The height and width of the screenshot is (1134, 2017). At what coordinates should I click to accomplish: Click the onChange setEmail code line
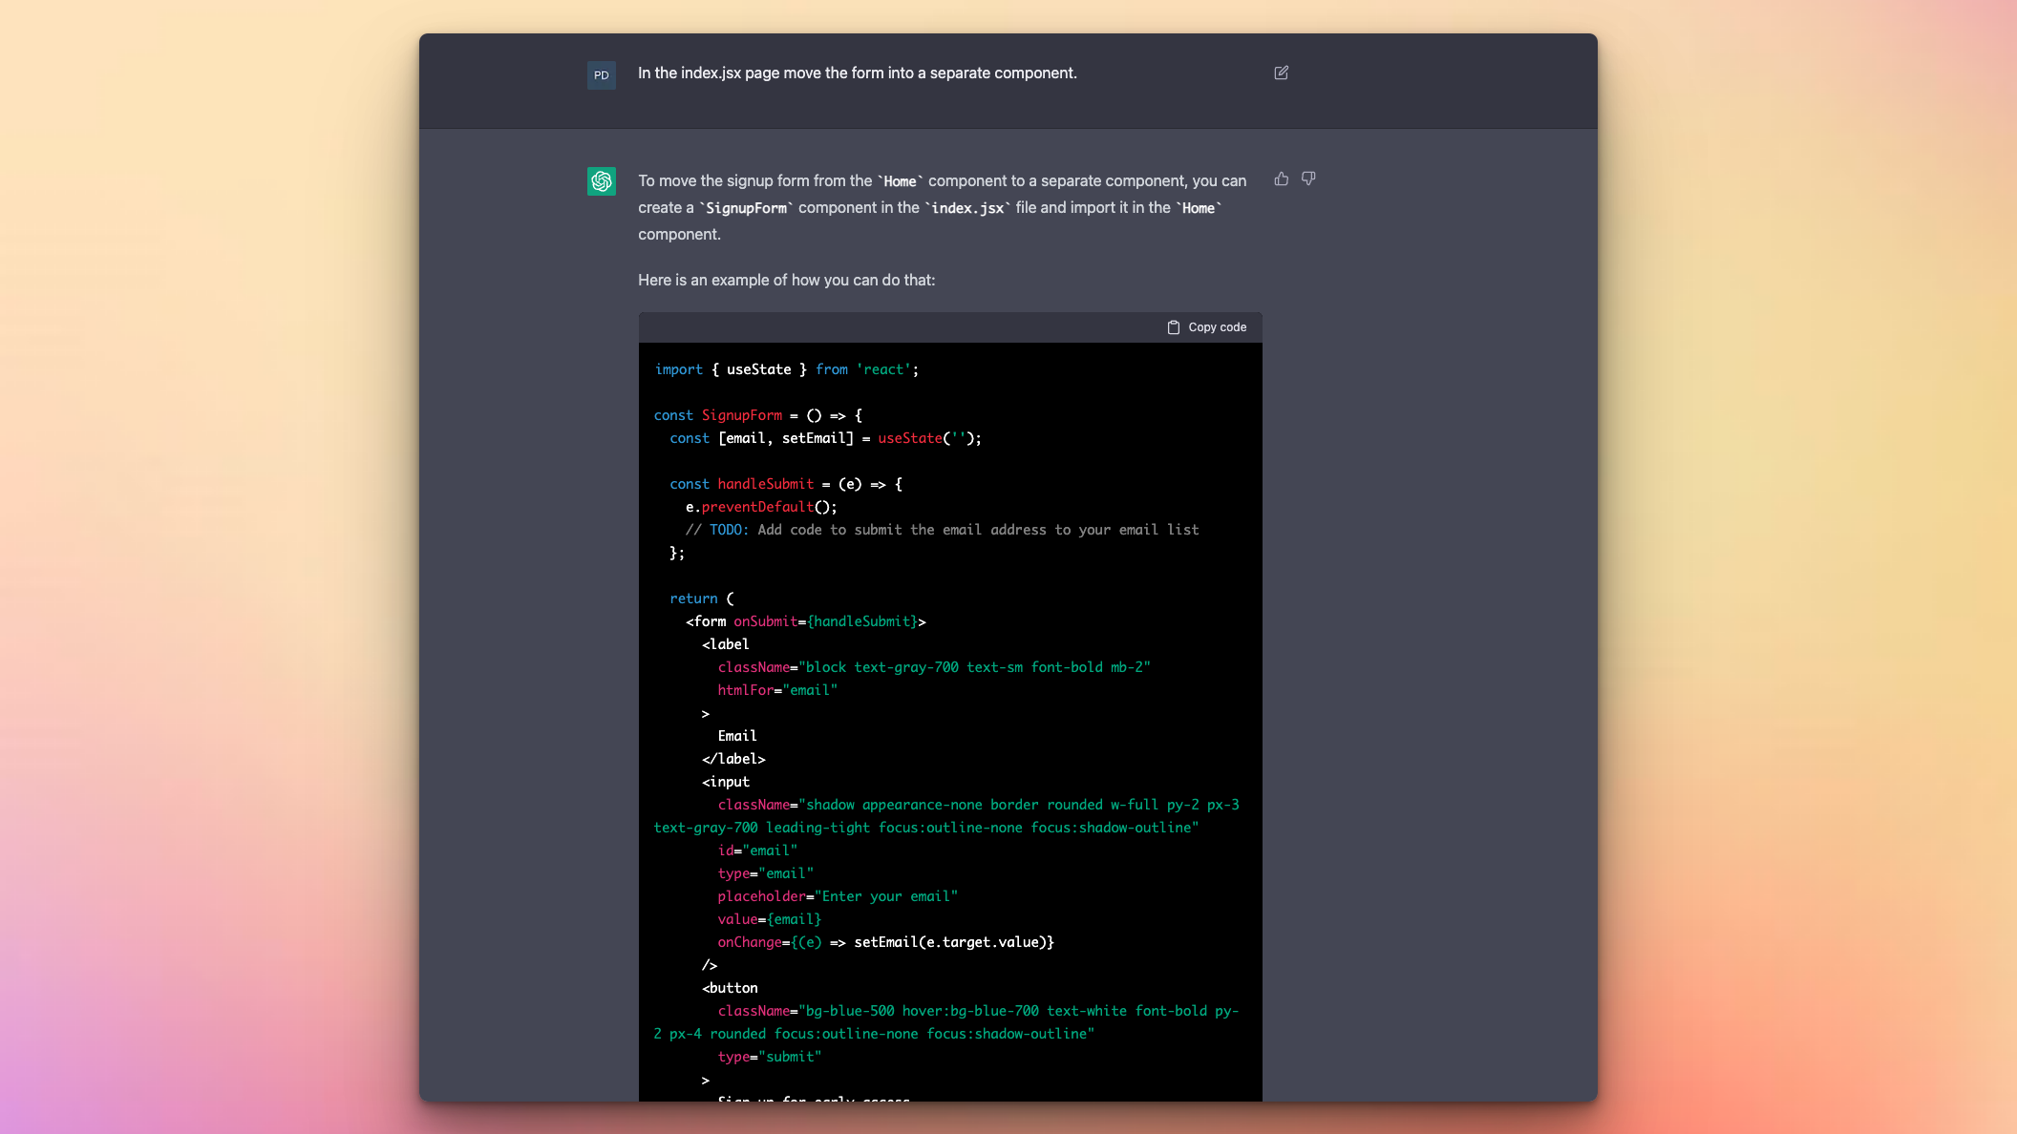coord(885,942)
